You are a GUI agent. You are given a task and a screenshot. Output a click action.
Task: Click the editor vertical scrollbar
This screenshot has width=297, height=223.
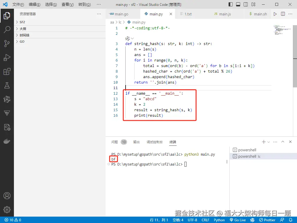295,56
